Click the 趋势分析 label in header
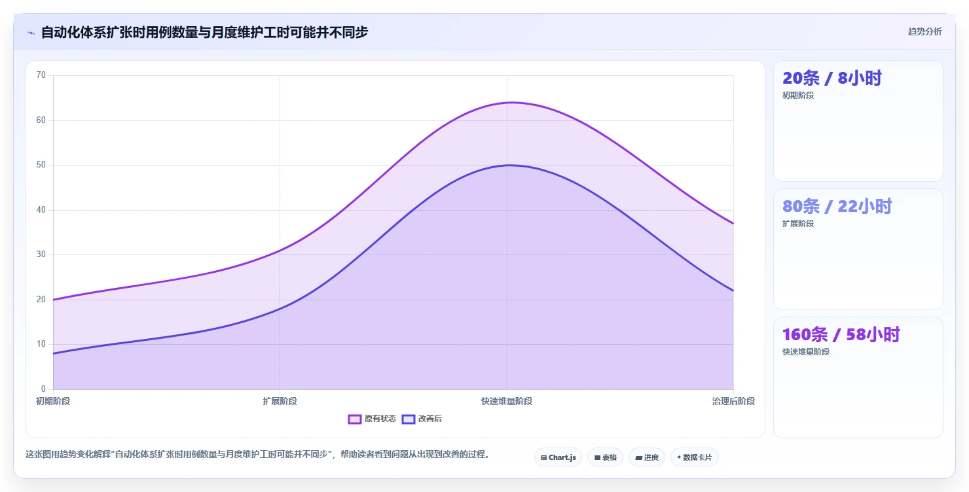 pos(924,31)
